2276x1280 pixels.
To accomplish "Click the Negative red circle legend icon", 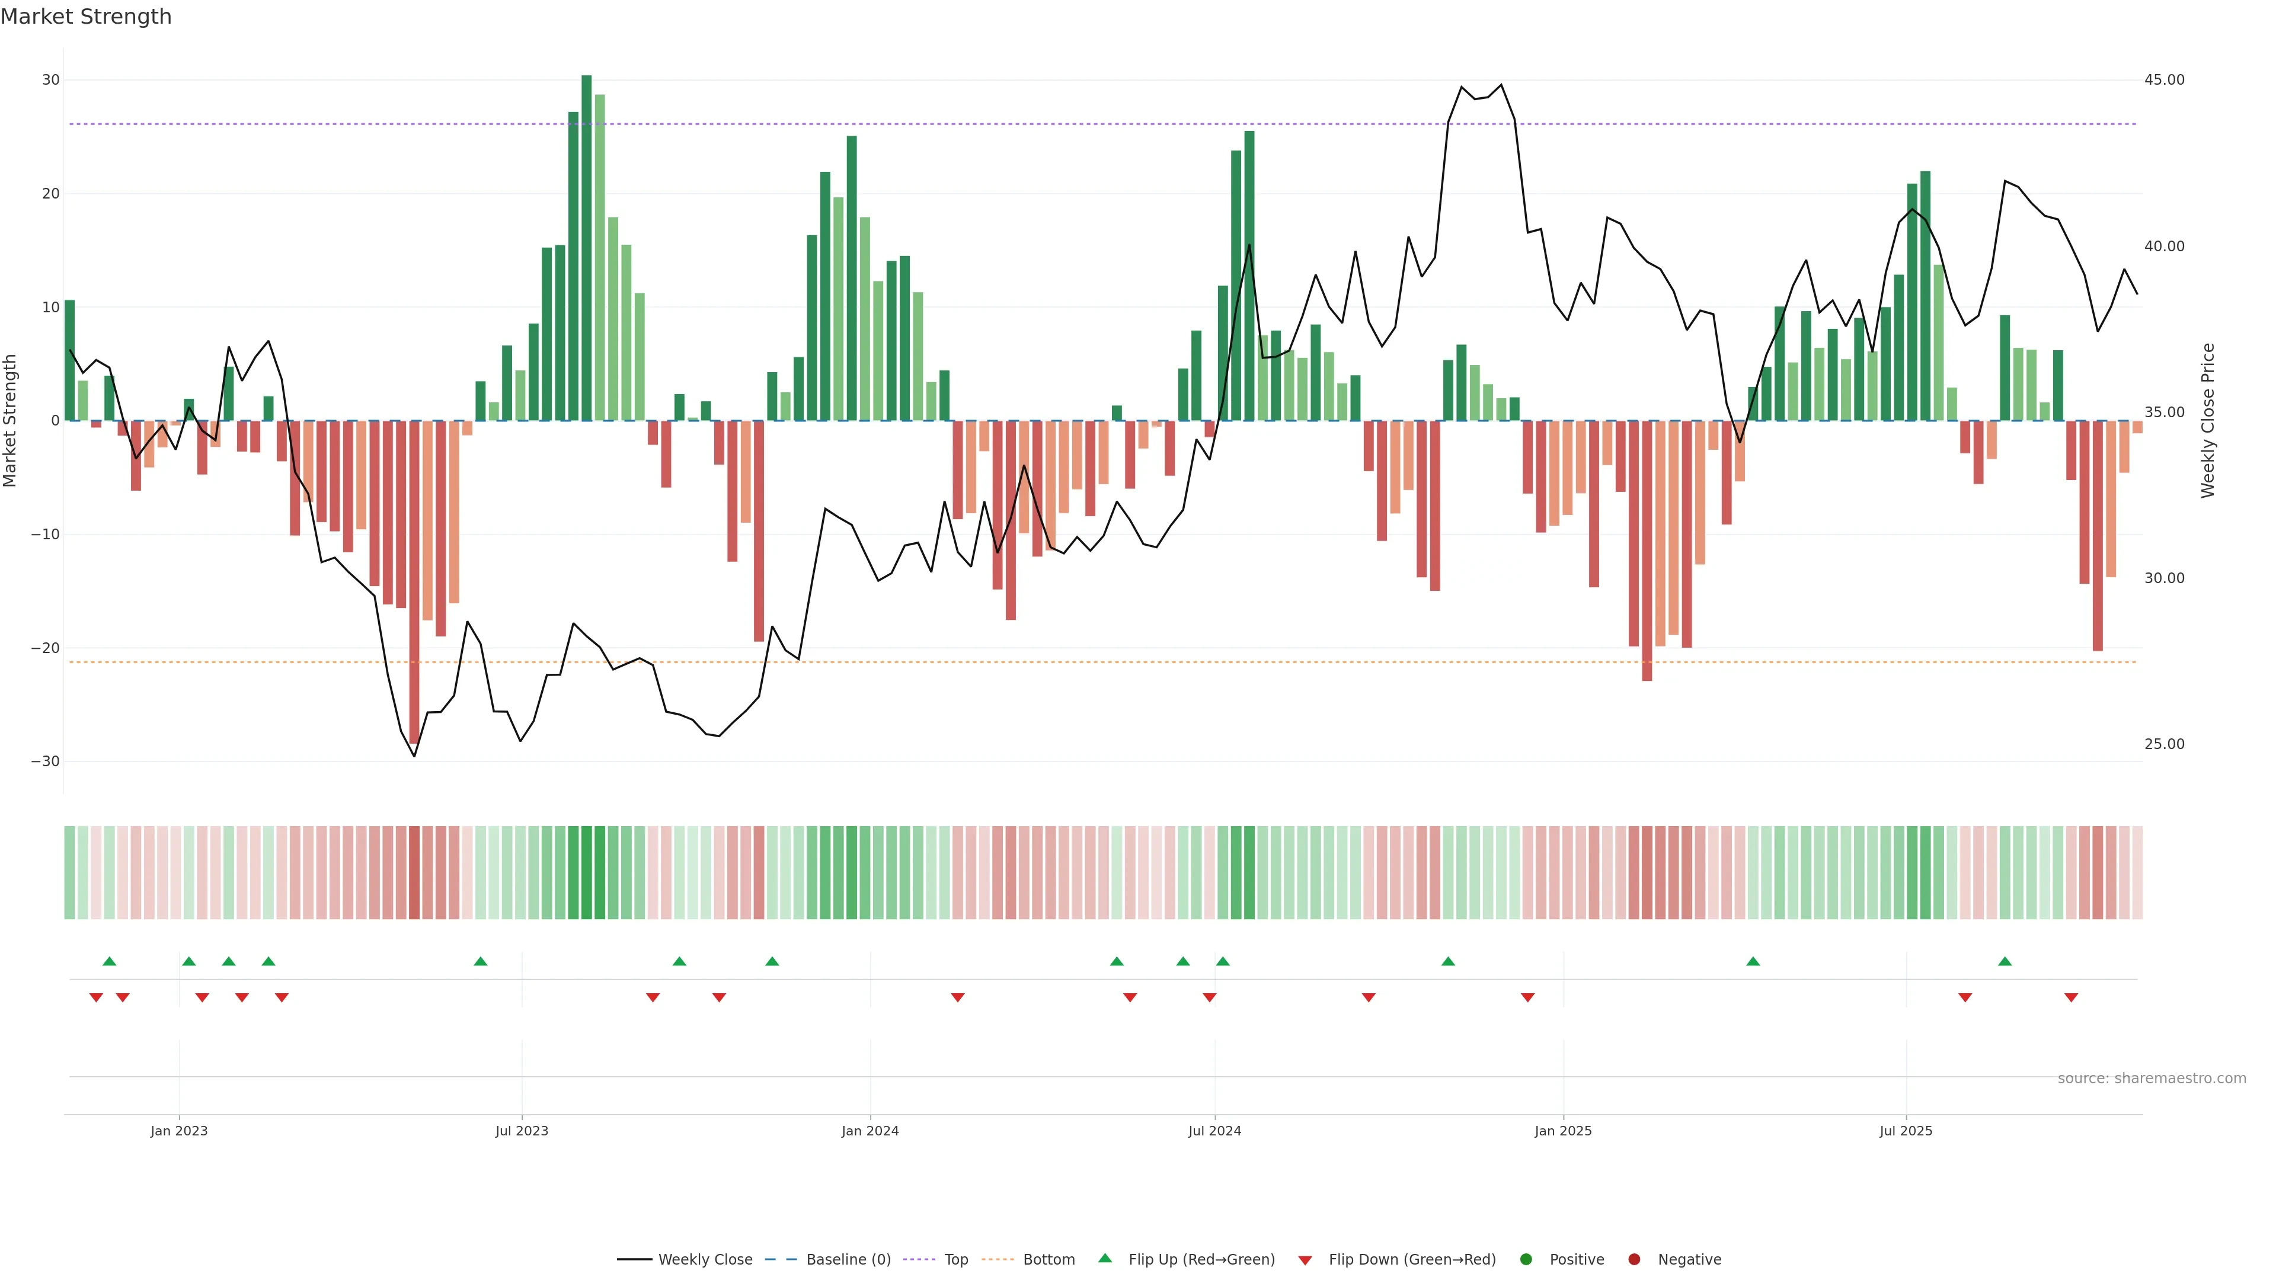I will pyautogui.click(x=1634, y=1260).
